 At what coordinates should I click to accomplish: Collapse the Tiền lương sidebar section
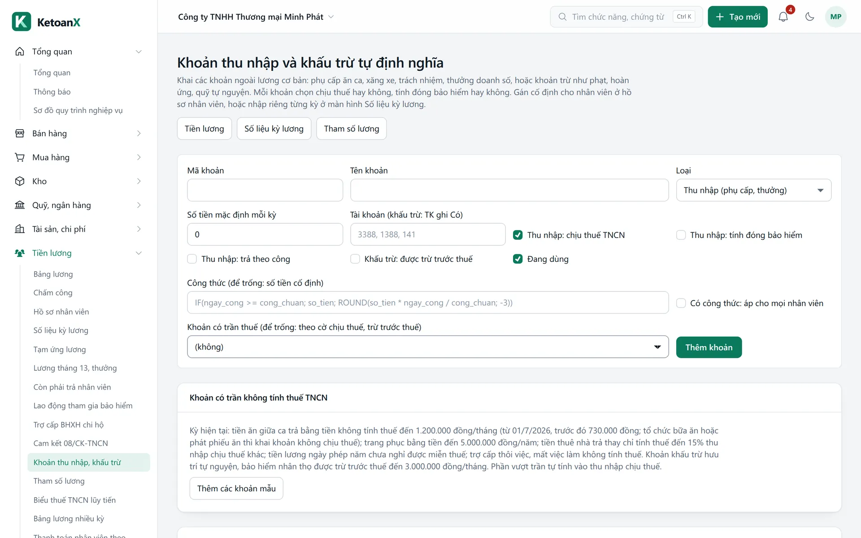tap(139, 253)
